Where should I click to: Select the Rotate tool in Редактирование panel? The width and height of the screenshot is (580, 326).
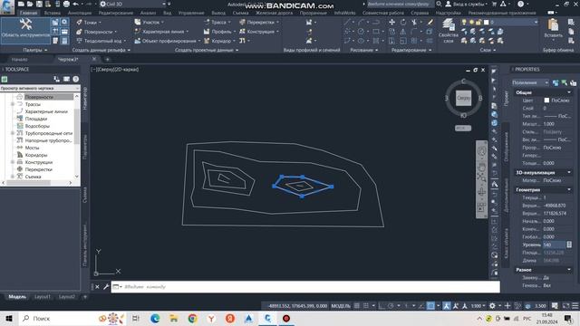pos(403,22)
